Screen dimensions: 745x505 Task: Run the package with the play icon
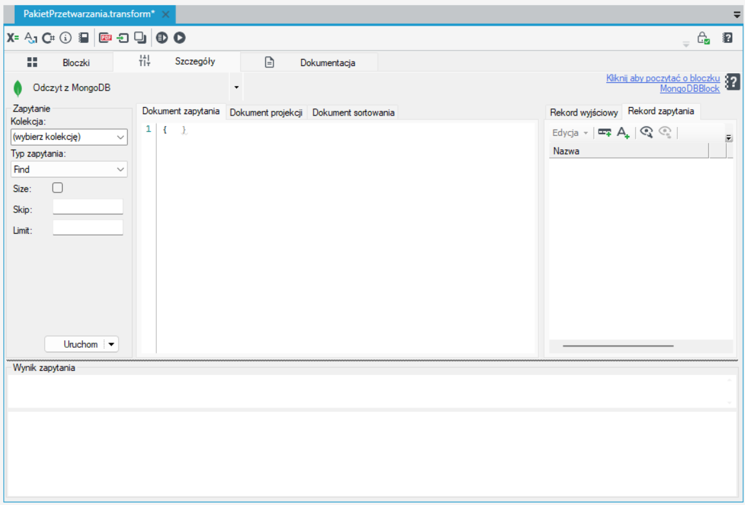180,38
